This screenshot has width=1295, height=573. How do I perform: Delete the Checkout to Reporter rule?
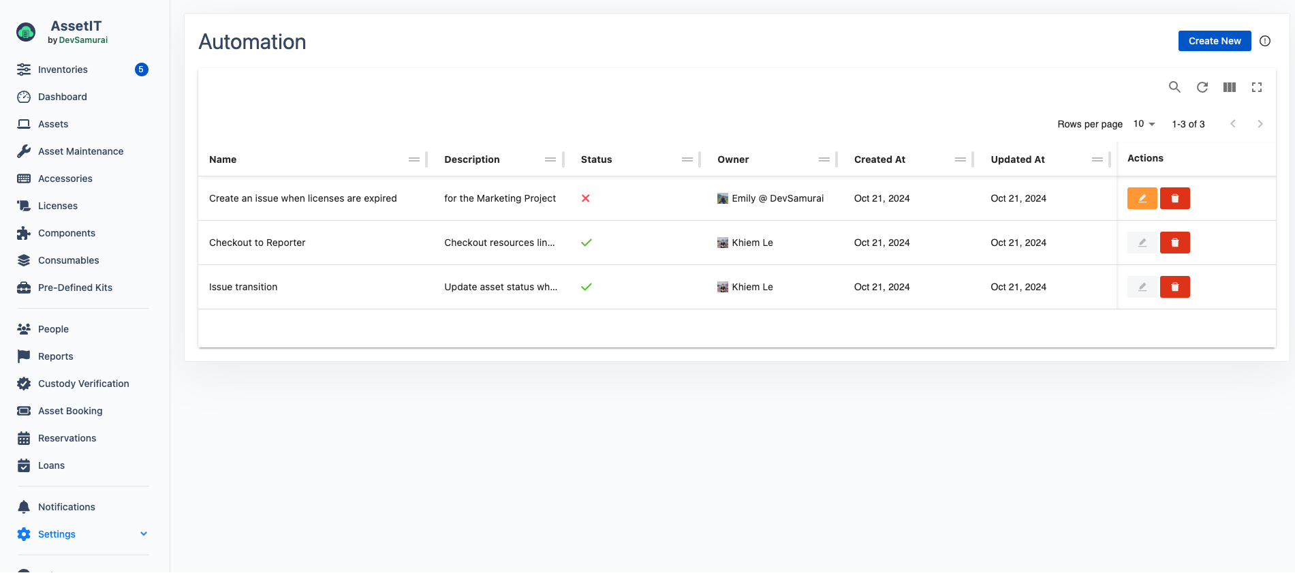pos(1174,243)
